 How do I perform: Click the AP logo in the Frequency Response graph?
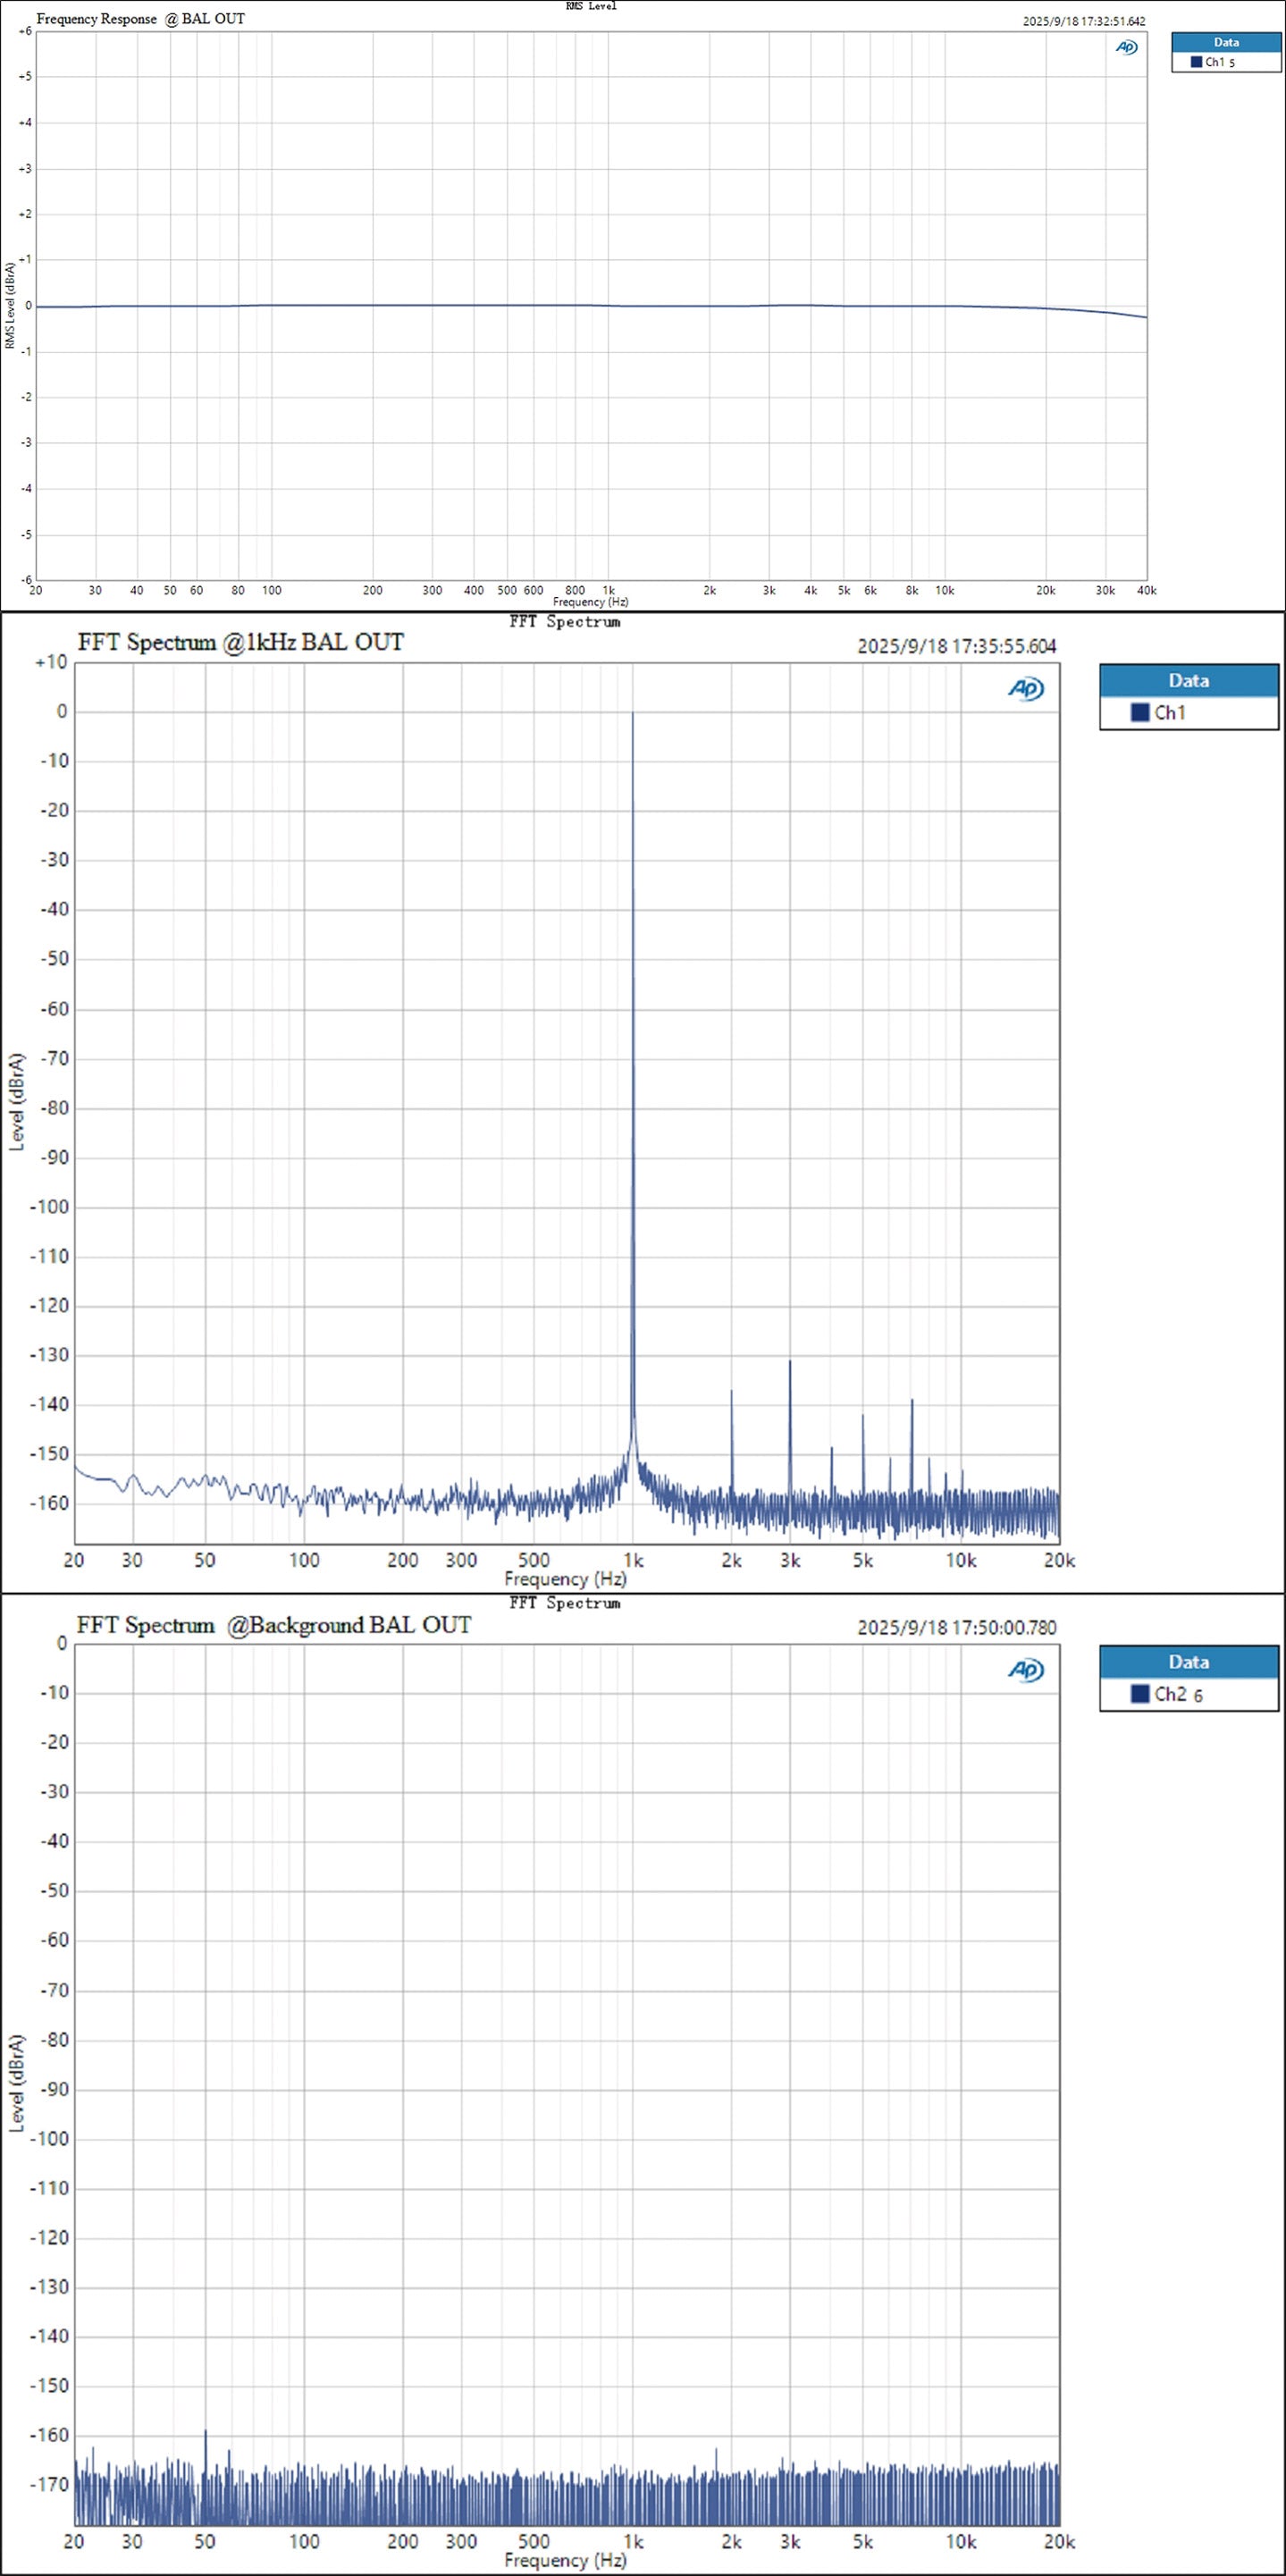pyautogui.click(x=1126, y=47)
